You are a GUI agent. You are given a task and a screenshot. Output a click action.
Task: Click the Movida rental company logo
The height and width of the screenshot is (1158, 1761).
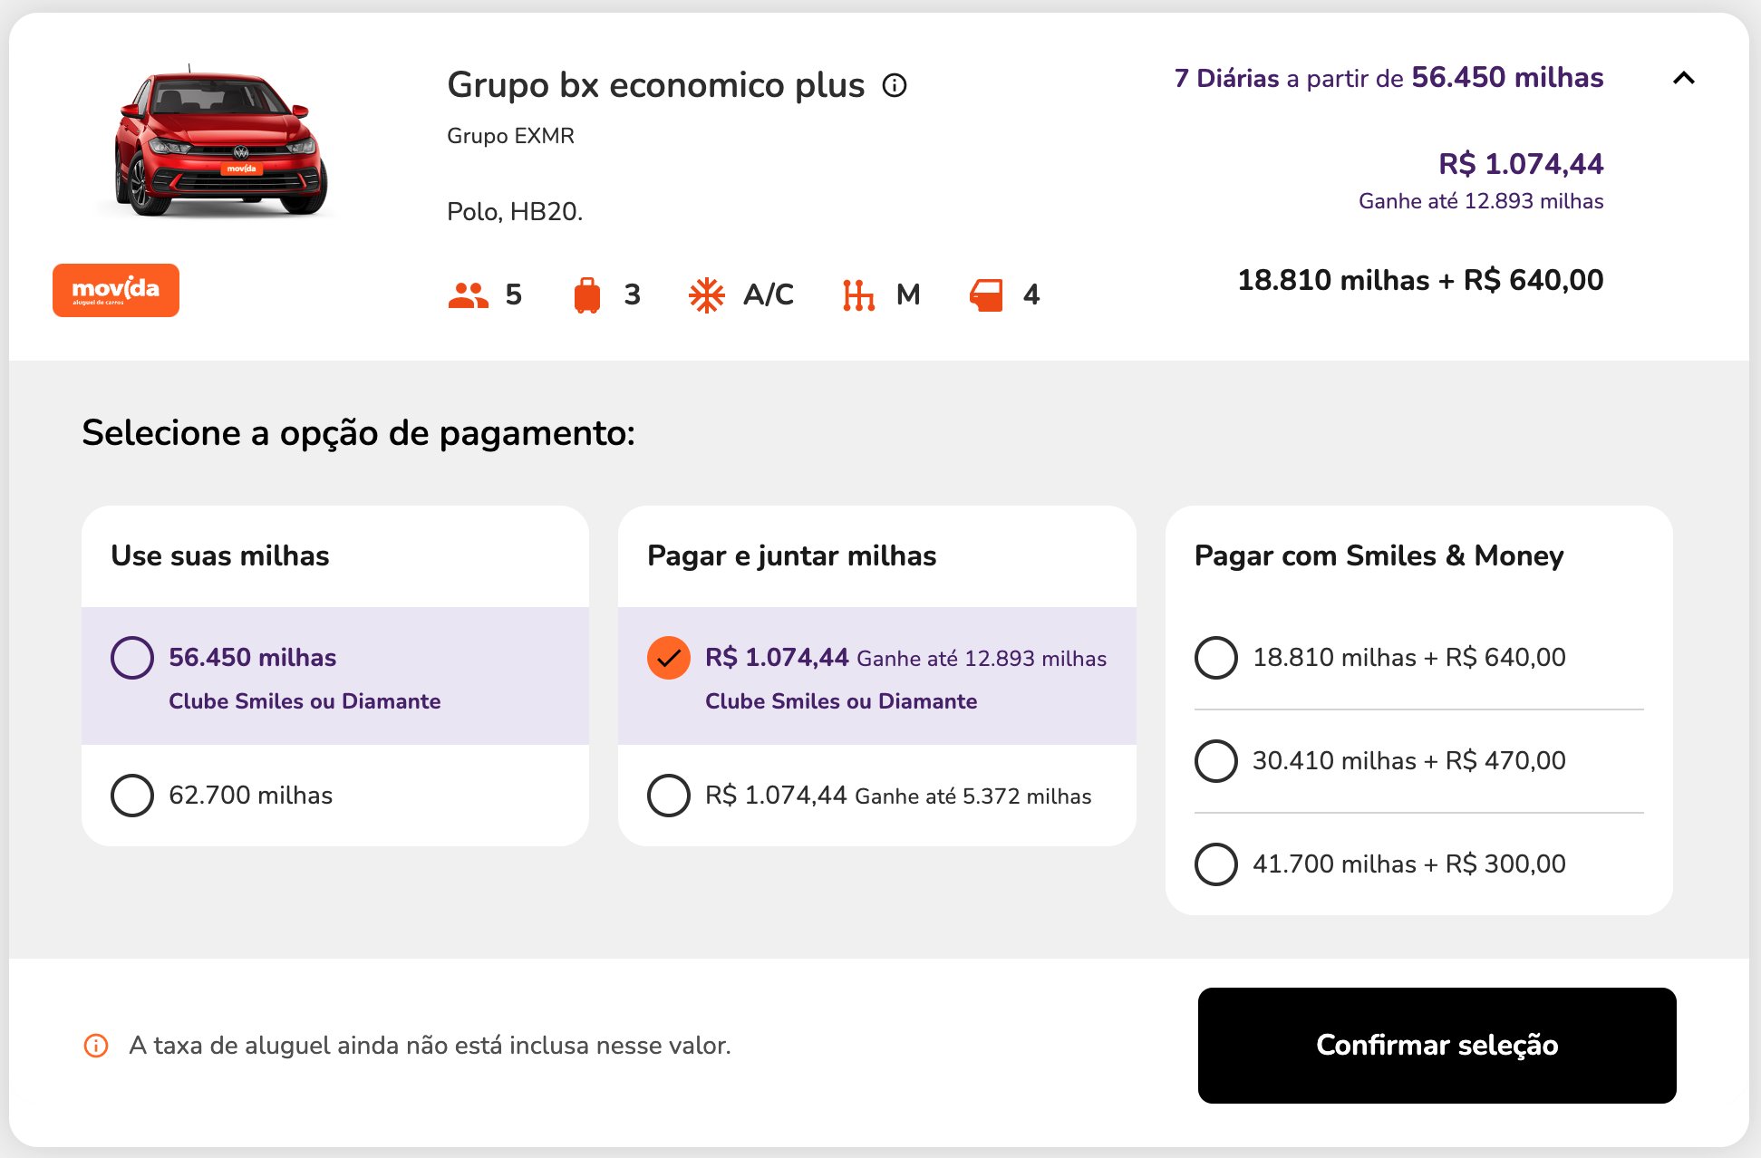[116, 290]
